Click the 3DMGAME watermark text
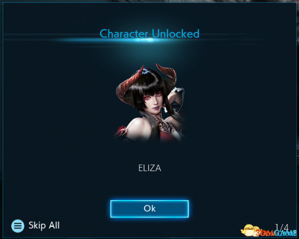The width and height of the screenshot is (299, 239). [276, 233]
